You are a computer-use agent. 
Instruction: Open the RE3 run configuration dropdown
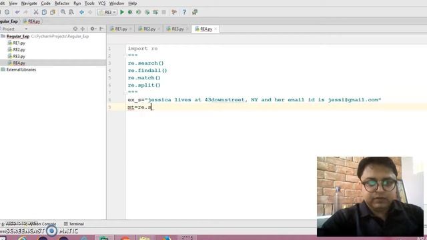tap(107, 12)
